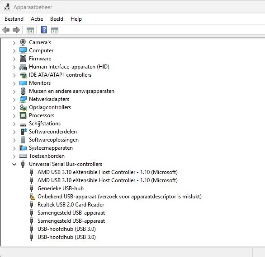
Task: Click the show/hide action pane icon
Action: [x=55, y=30]
